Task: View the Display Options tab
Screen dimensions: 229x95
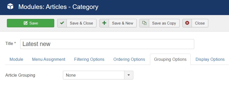Action: (210, 60)
